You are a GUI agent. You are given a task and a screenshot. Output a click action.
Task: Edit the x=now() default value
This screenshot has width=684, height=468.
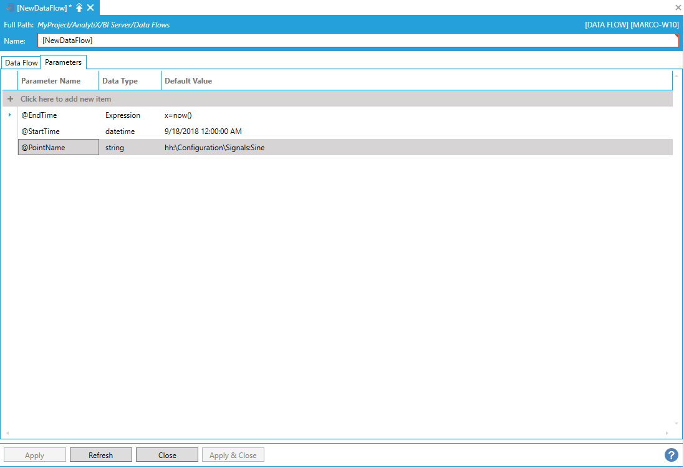178,115
